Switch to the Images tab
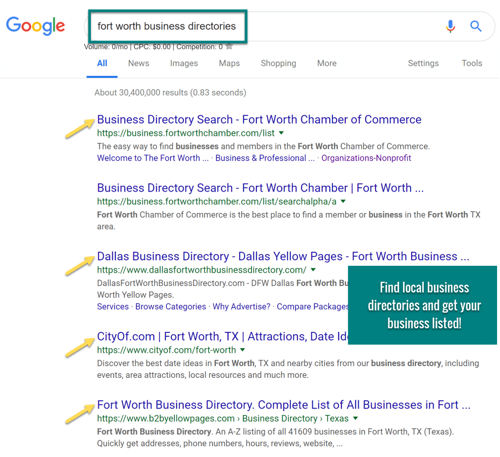This screenshot has width=500, height=457. click(x=184, y=63)
